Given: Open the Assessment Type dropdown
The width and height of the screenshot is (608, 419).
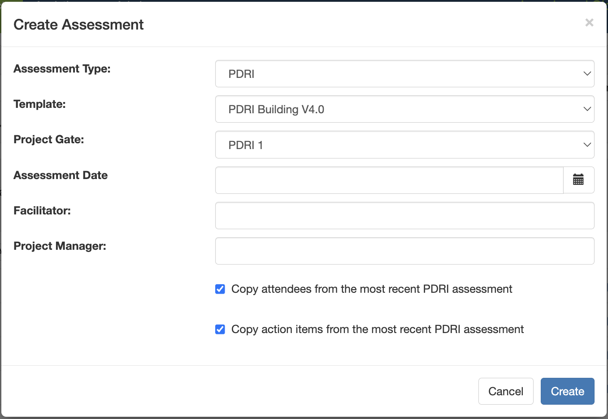Looking at the screenshot, I should 404,74.
